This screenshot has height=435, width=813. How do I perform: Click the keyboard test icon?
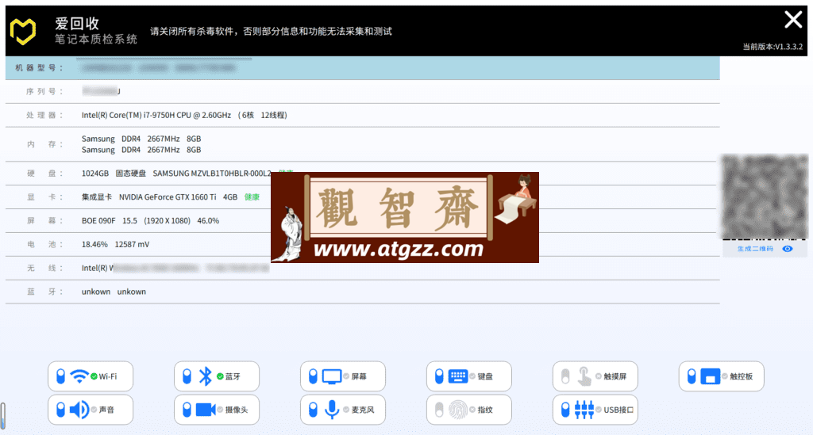(458, 376)
